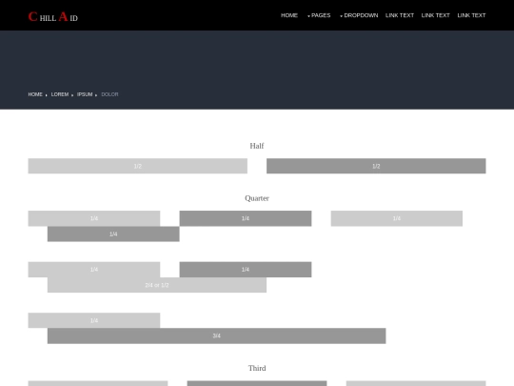Expand the Pages menu
The height and width of the screenshot is (386, 514).
(319, 15)
